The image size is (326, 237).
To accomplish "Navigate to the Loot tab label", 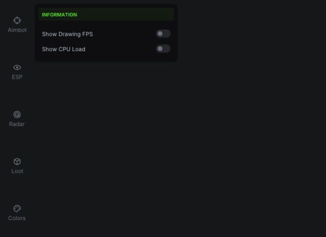I will [x=17, y=171].
